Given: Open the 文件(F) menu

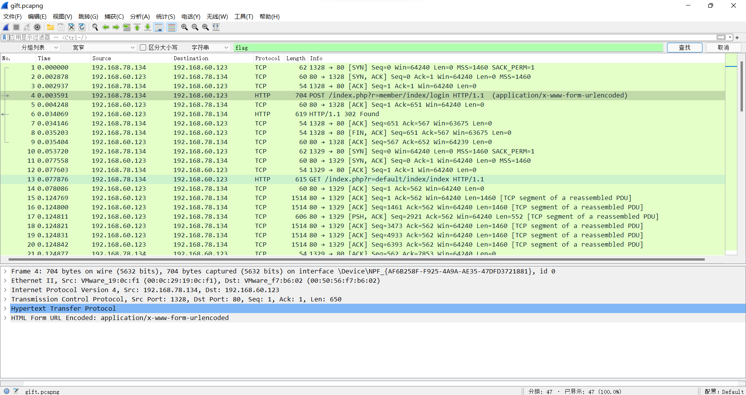Looking at the screenshot, I should coord(12,17).
